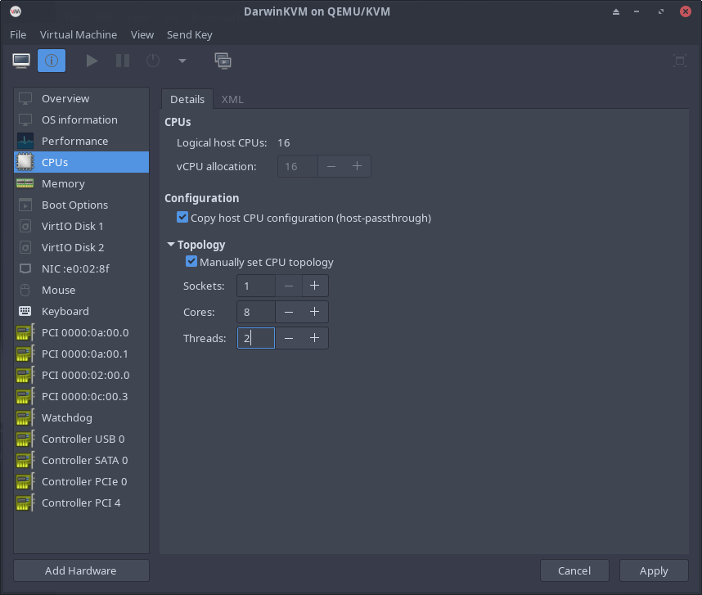Select the NIC :e0:02:8f device
The width and height of the screenshot is (702, 595).
[x=82, y=268]
